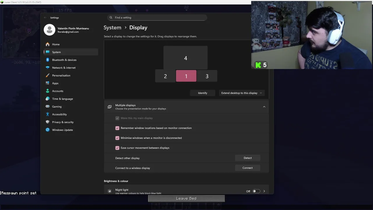The width and height of the screenshot is (373, 210).
Task: Click the Brightness & colour heading
Action: coord(116,181)
